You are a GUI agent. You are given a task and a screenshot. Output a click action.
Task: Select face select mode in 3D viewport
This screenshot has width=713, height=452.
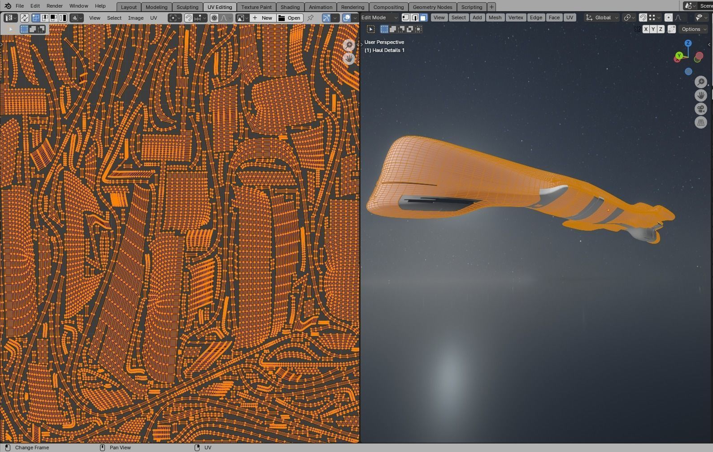click(x=424, y=17)
